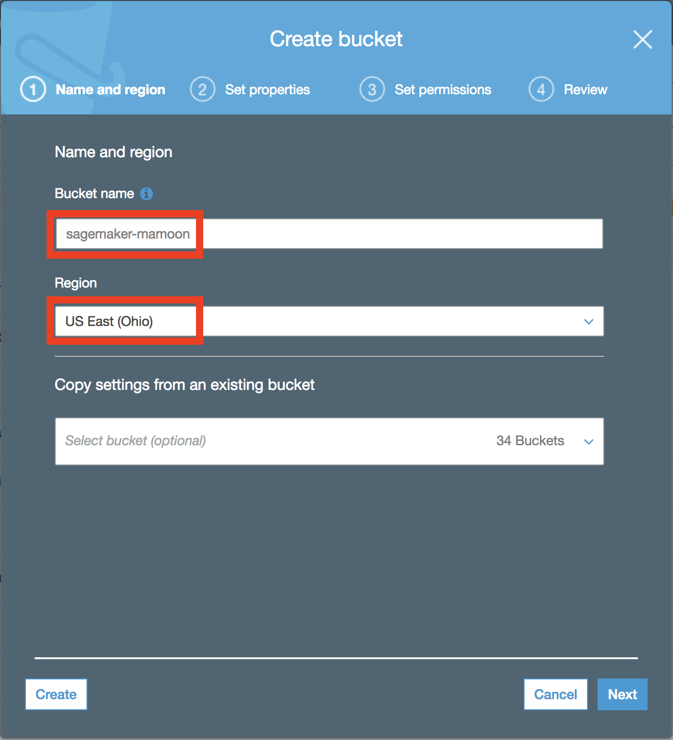Screen dimensions: 673x740
Task: Open the Select bucket (optional) dropdown
Action: pos(329,441)
